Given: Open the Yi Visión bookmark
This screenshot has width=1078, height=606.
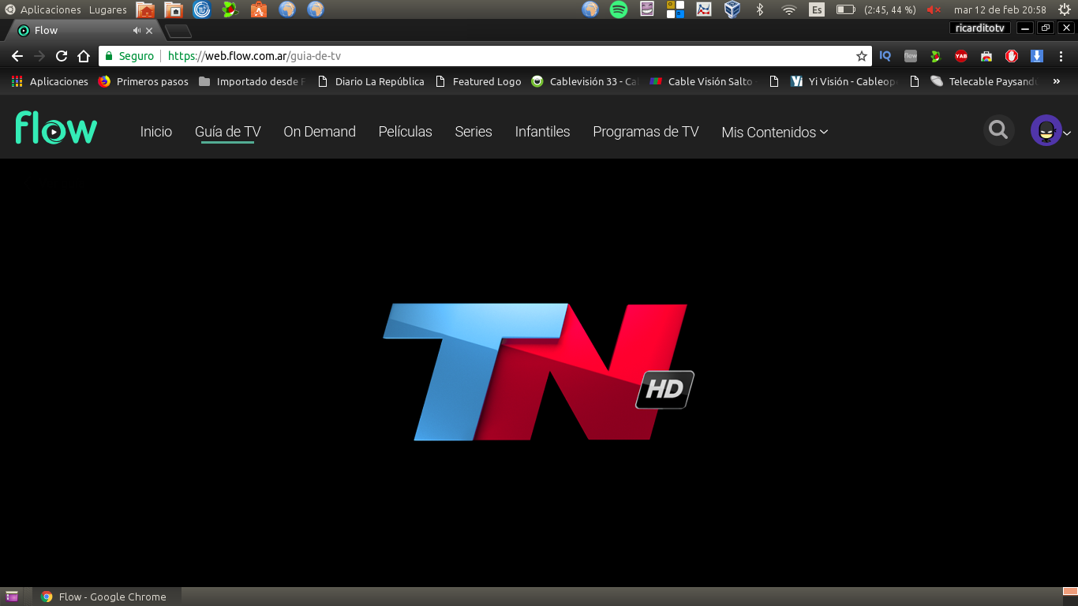Looking at the screenshot, I should point(844,81).
